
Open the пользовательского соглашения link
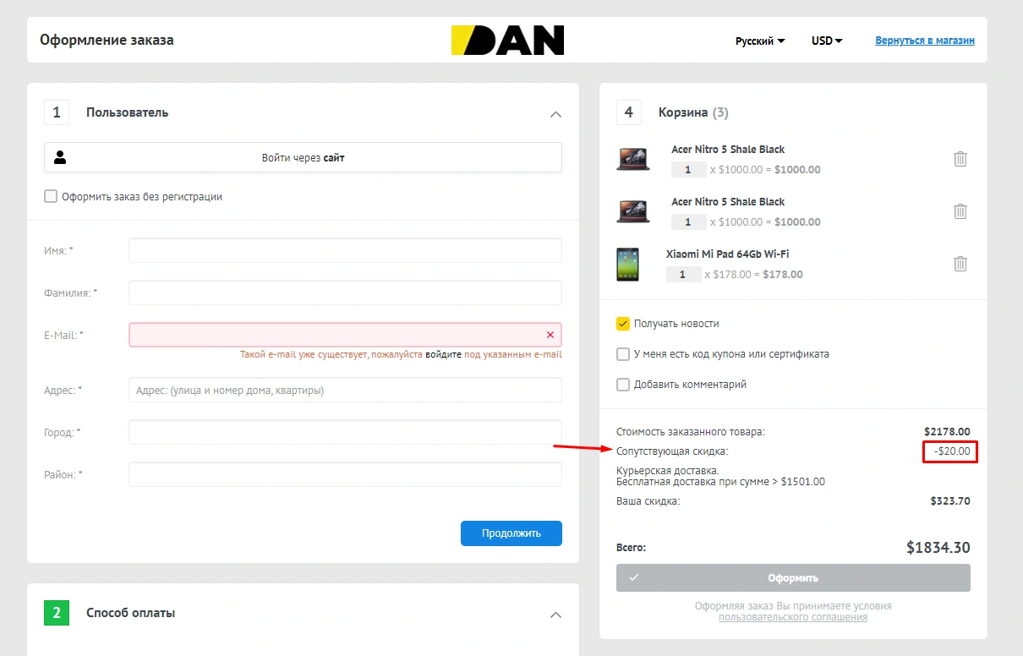[793, 617]
